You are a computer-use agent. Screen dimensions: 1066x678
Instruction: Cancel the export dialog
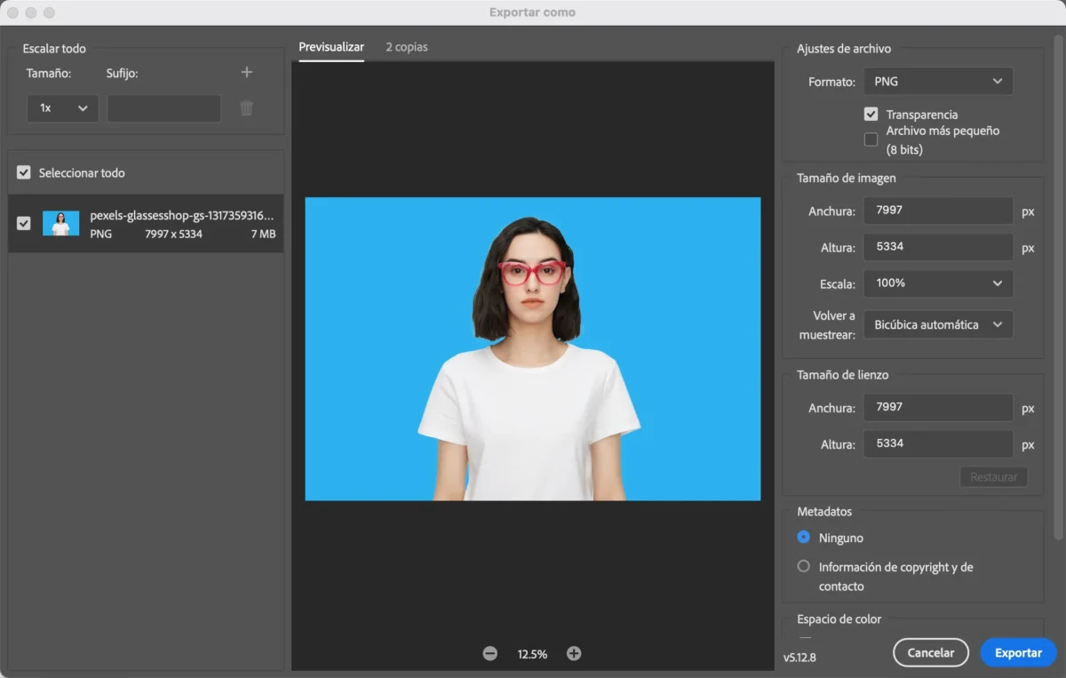[930, 652]
